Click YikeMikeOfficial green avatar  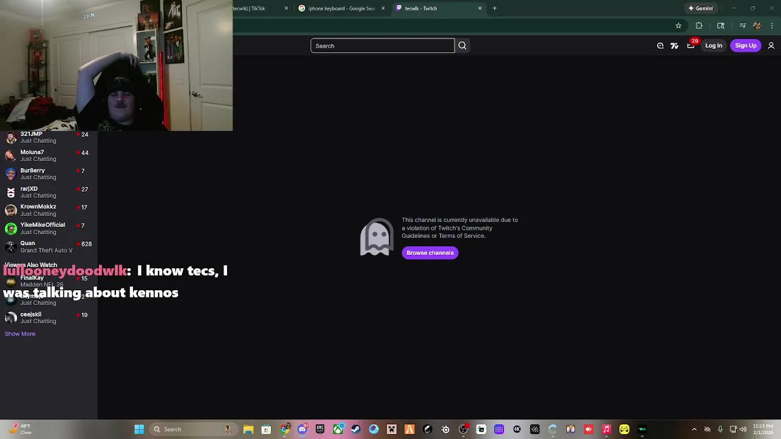tap(10, 229)
